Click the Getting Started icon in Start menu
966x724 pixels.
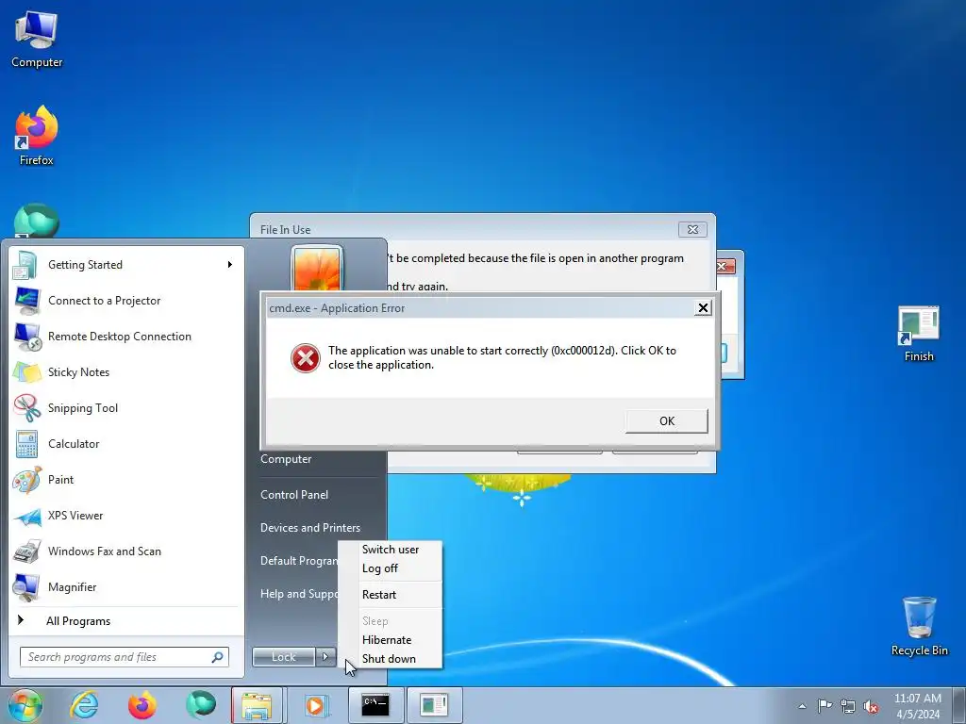pyautogui.click(x=25, y=265)
